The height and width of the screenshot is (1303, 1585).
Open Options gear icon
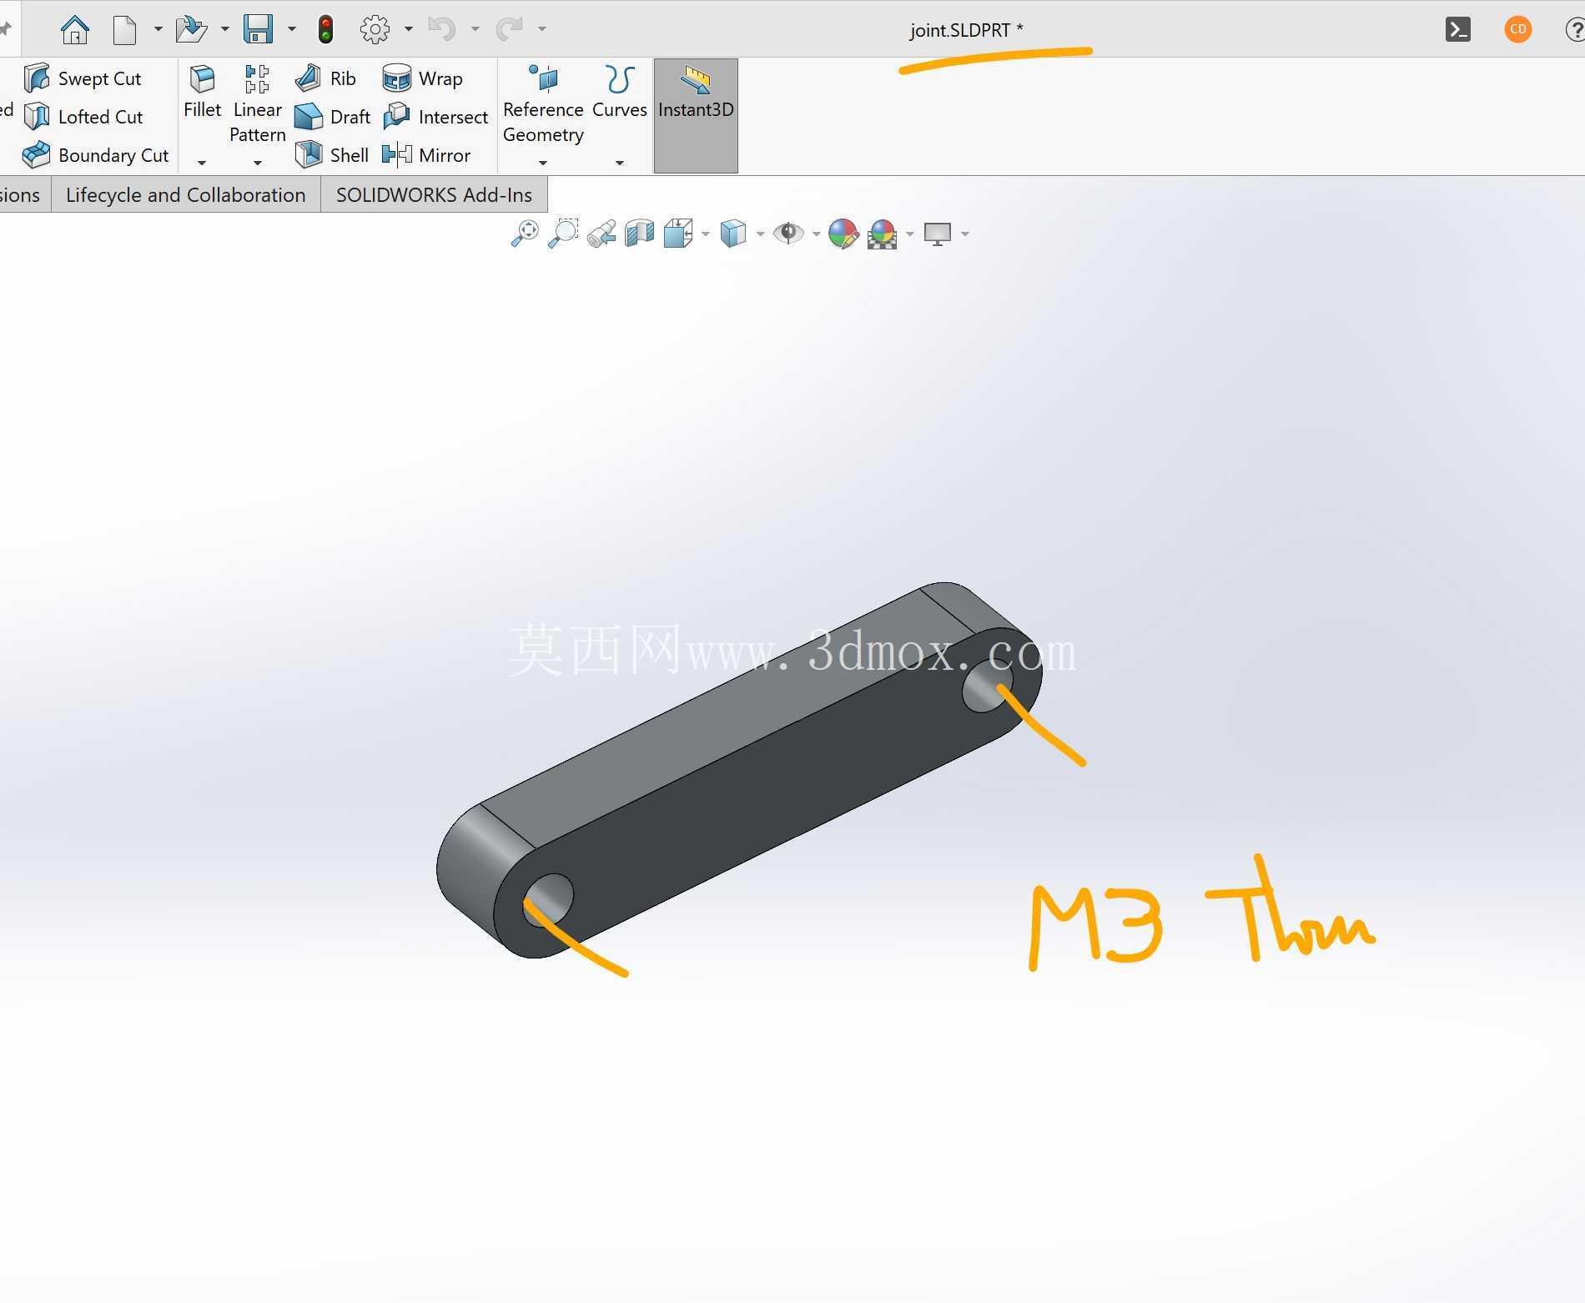pyautogui.click(x=375, y=29)
